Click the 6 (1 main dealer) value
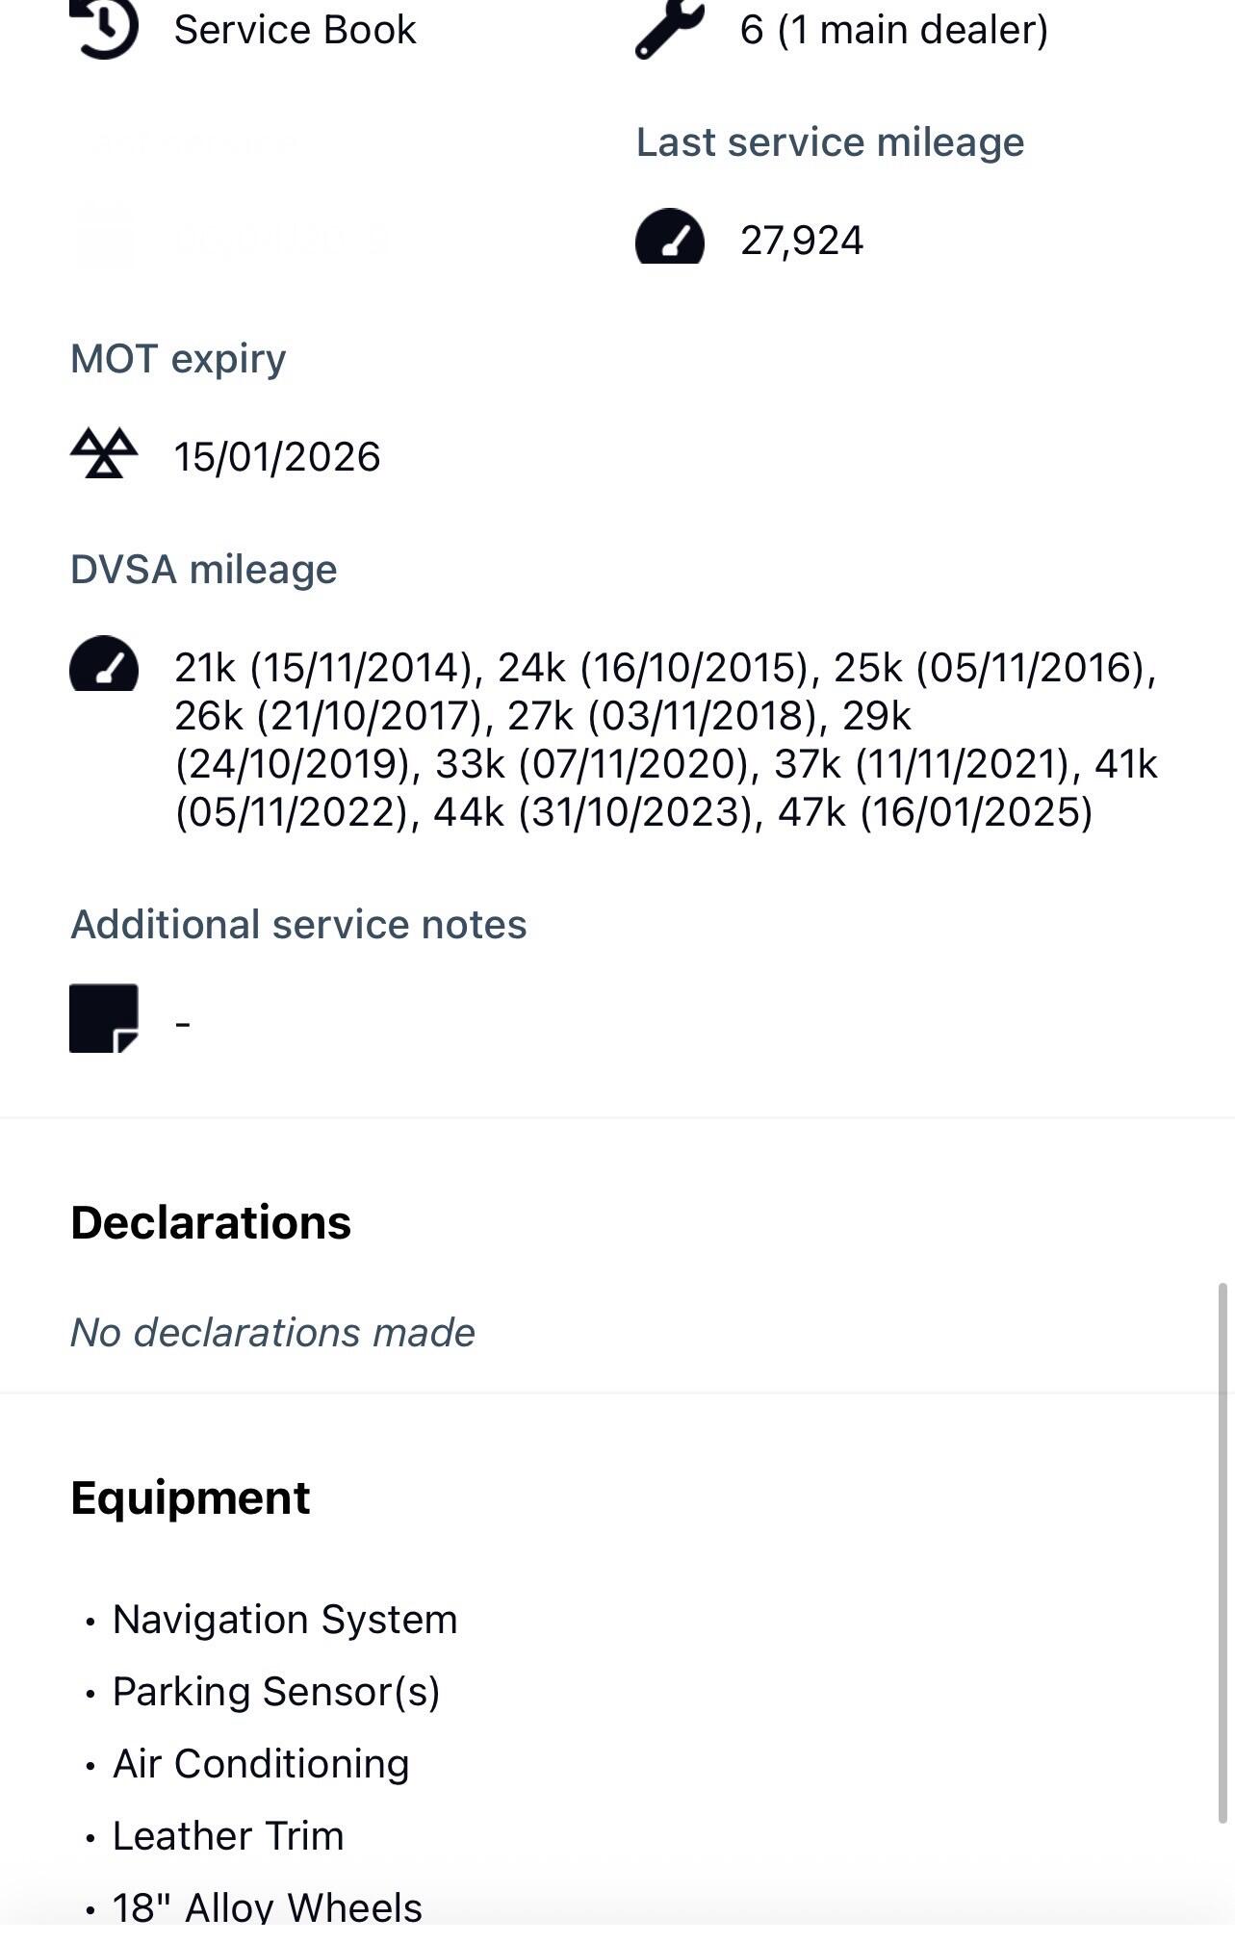Screen dimensions: 1235x1943 pyautogui.click(x=893, y=30)
